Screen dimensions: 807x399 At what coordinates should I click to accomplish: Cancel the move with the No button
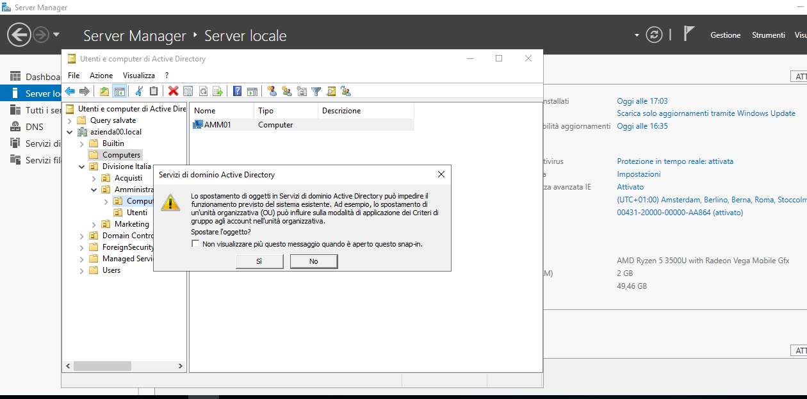coord(314,261)
